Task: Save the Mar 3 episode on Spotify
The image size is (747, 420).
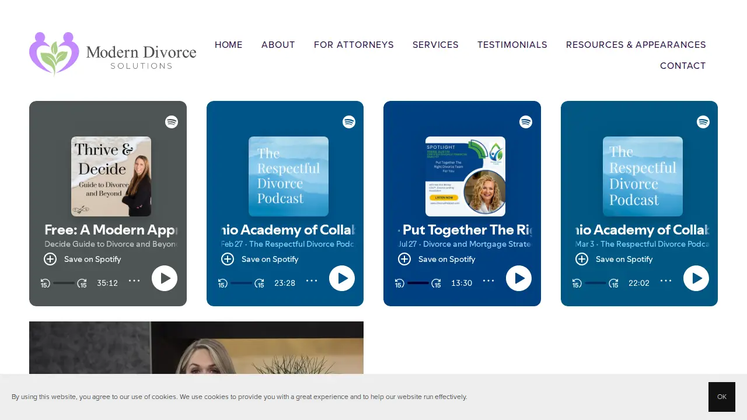Action: (614, 259)
